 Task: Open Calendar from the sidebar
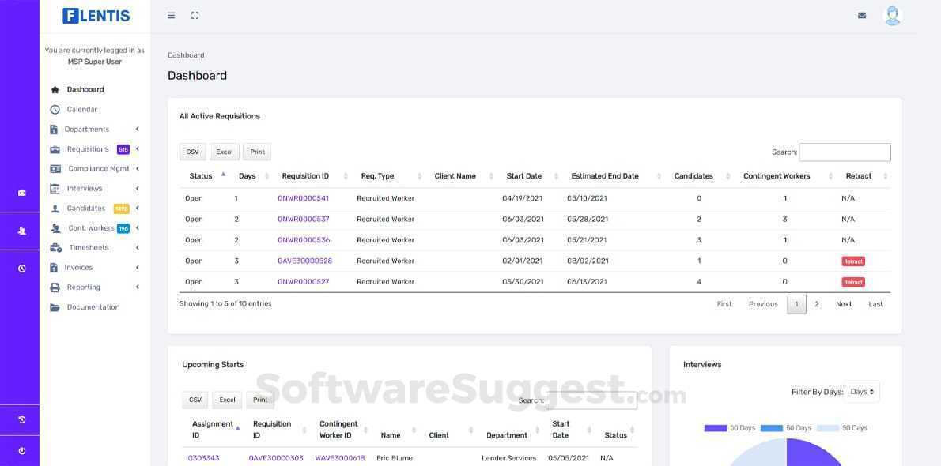click(x=82, y=109)
